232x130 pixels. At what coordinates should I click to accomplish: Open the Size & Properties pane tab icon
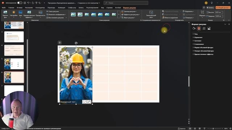click(x=204, y=29)
